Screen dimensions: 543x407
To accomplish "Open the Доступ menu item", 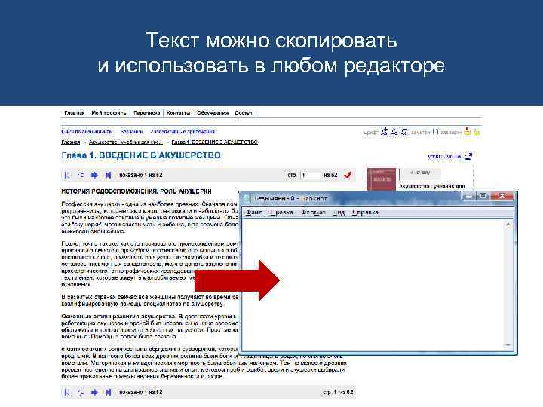I will pos(244,113).
